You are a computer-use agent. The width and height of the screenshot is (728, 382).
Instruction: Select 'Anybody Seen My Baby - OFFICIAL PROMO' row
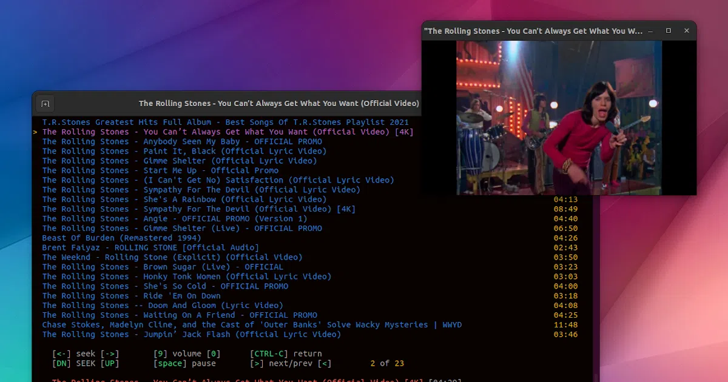(x=182, y=142)
